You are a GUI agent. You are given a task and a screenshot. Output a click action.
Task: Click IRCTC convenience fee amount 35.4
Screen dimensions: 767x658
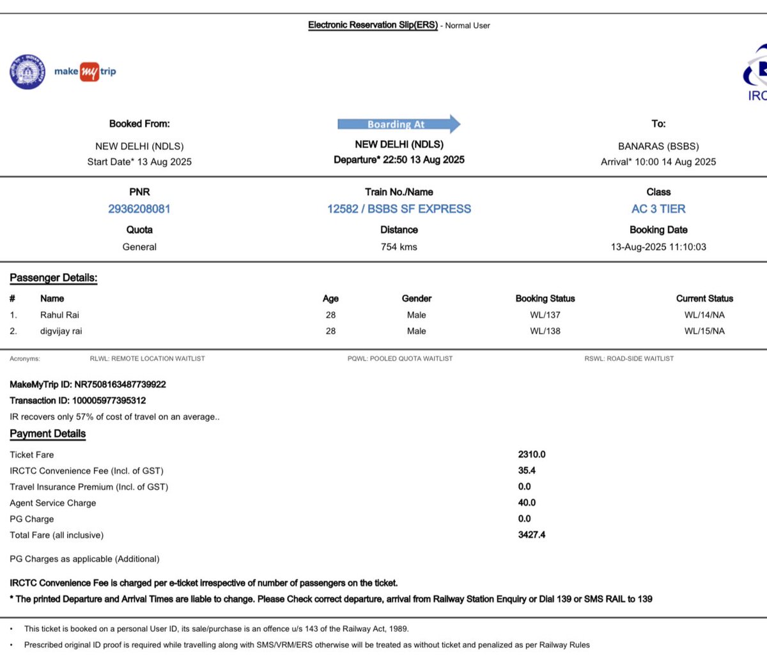click(527, 471)
